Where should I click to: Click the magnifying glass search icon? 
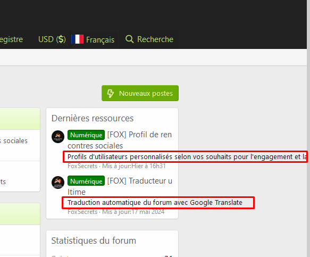point(130,39)
